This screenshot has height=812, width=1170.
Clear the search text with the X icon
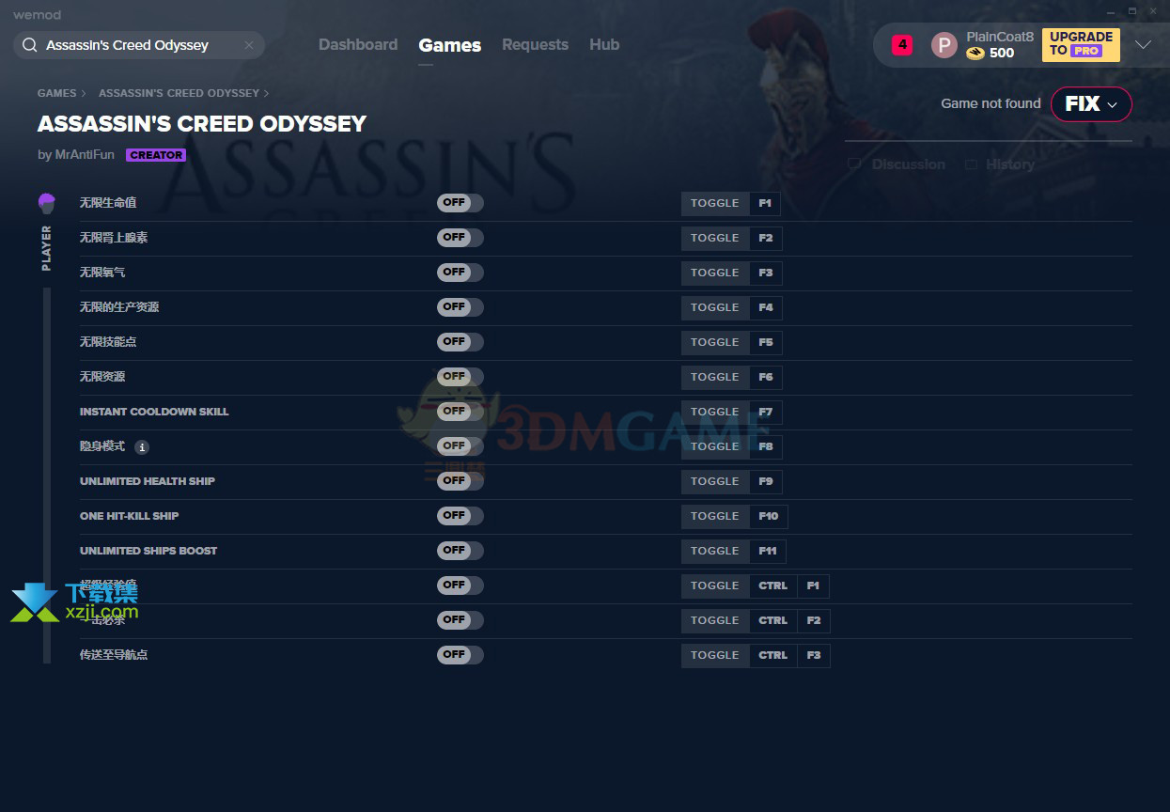point(249,45)
